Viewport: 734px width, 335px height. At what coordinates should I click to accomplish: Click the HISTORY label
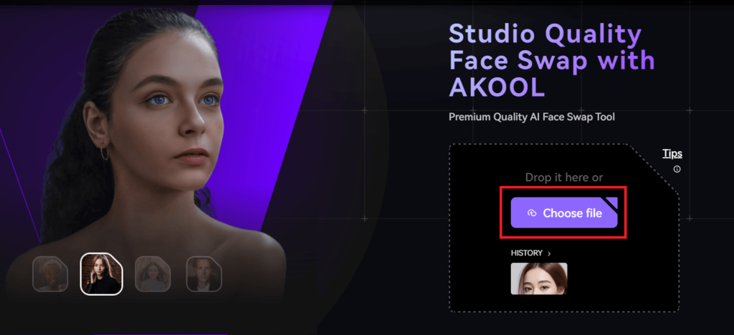(527, 253)
